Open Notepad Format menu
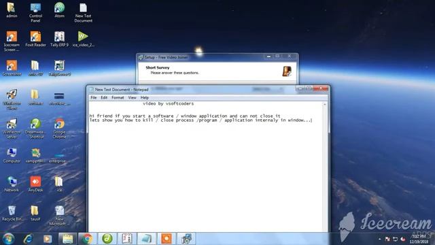The width and height of the screenshot is (435, 245). tap(118, 97)
